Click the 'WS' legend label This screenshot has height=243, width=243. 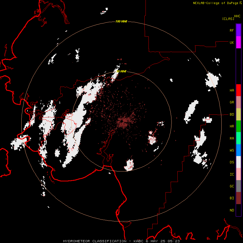tap(232, 150)
